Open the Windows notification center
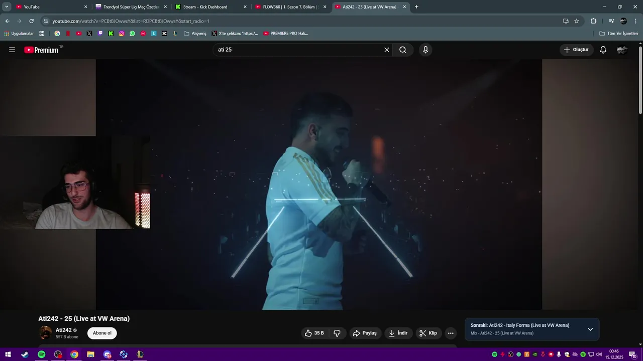 tap(633, 354)
